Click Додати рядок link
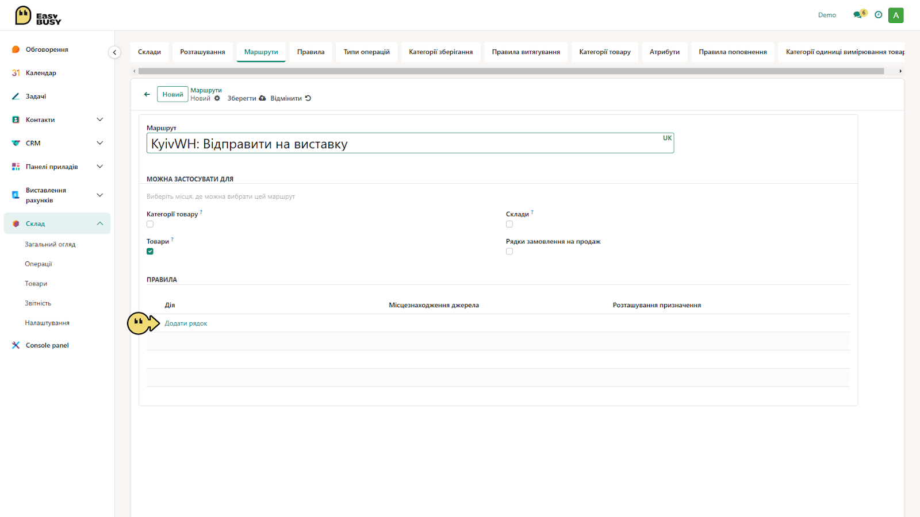Viewport: 920px width, 517px height. tap(186, 323)
